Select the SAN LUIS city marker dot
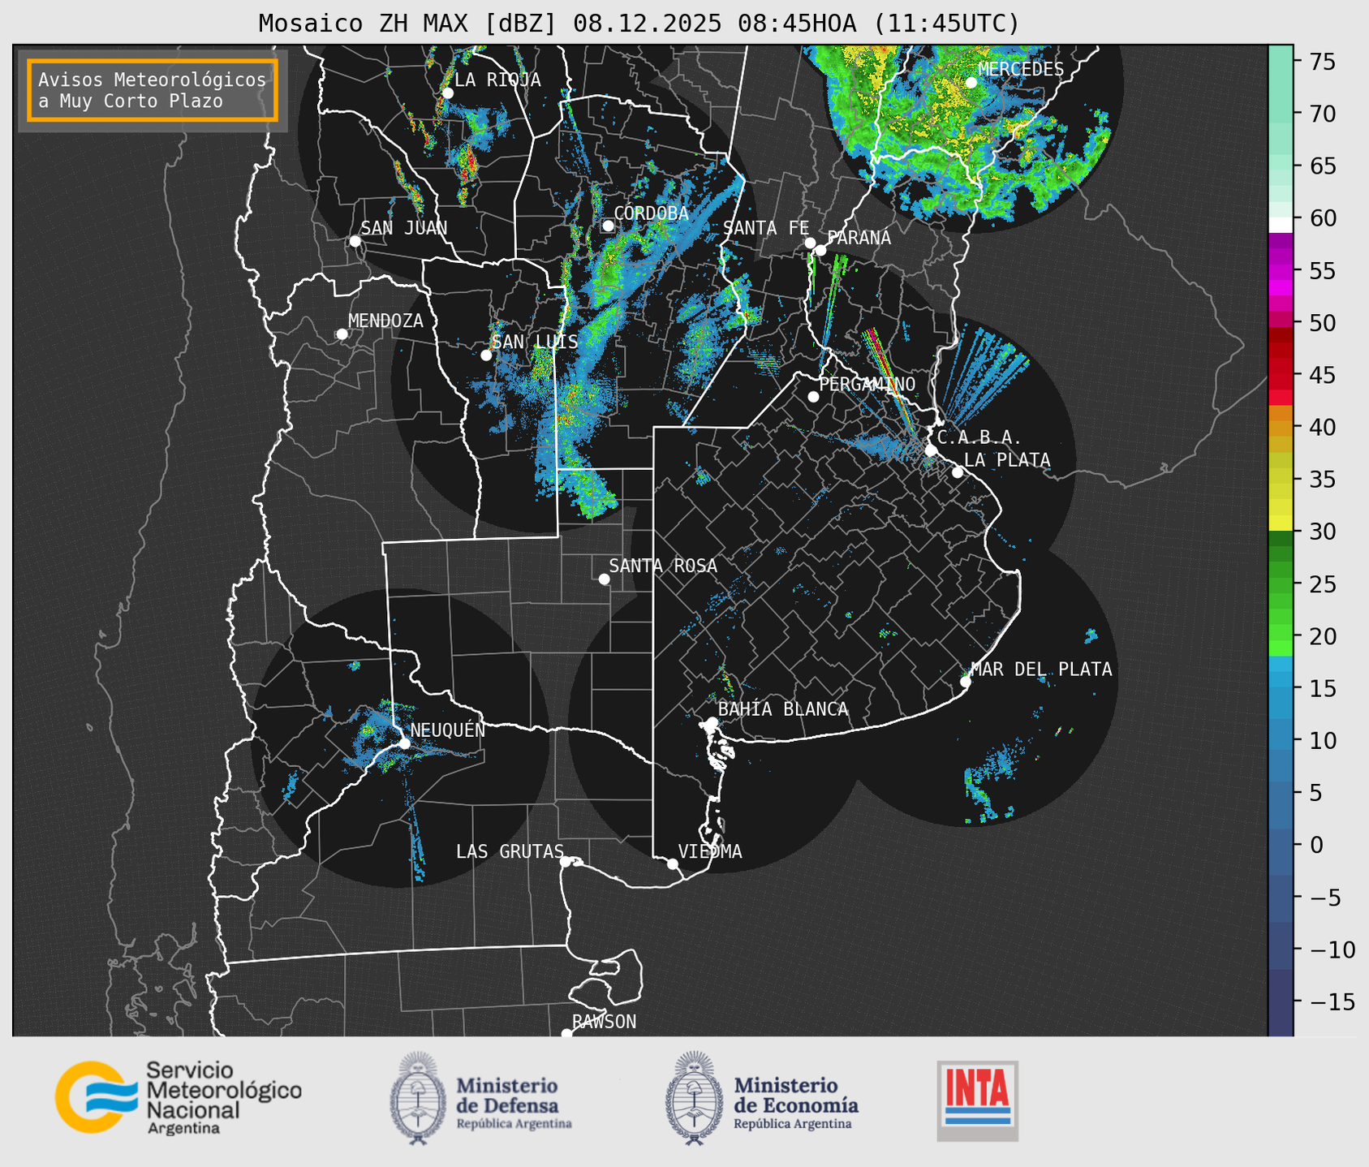This screenshot has height=1167, width=1369. click(486, 355)
